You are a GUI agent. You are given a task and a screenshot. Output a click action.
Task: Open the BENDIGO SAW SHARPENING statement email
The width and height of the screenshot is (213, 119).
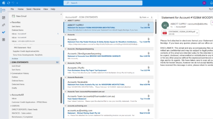coord(108,56)
